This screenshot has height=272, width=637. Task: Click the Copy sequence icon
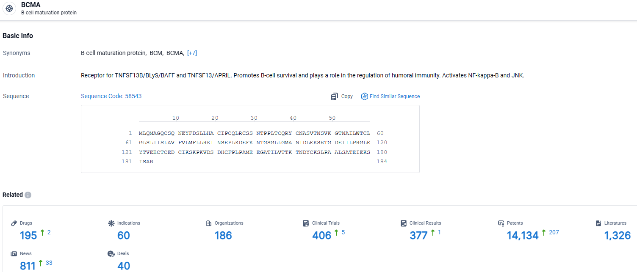pyautogui.click(x=335, y=96)
